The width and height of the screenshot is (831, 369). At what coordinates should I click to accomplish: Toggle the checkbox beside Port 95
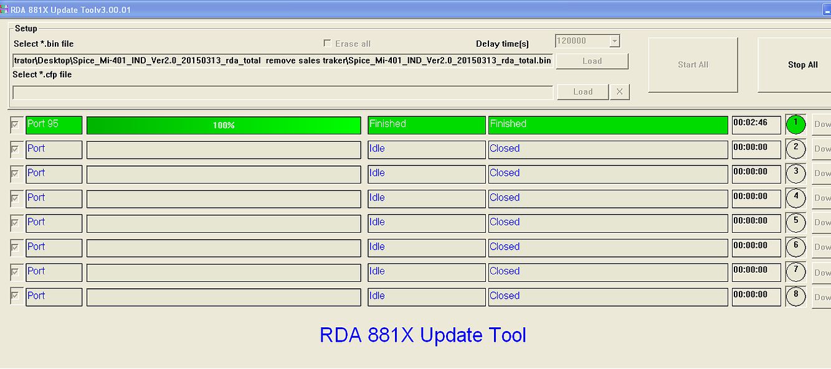16,124
